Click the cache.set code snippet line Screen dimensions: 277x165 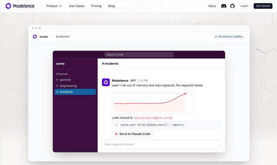(166, 125)
